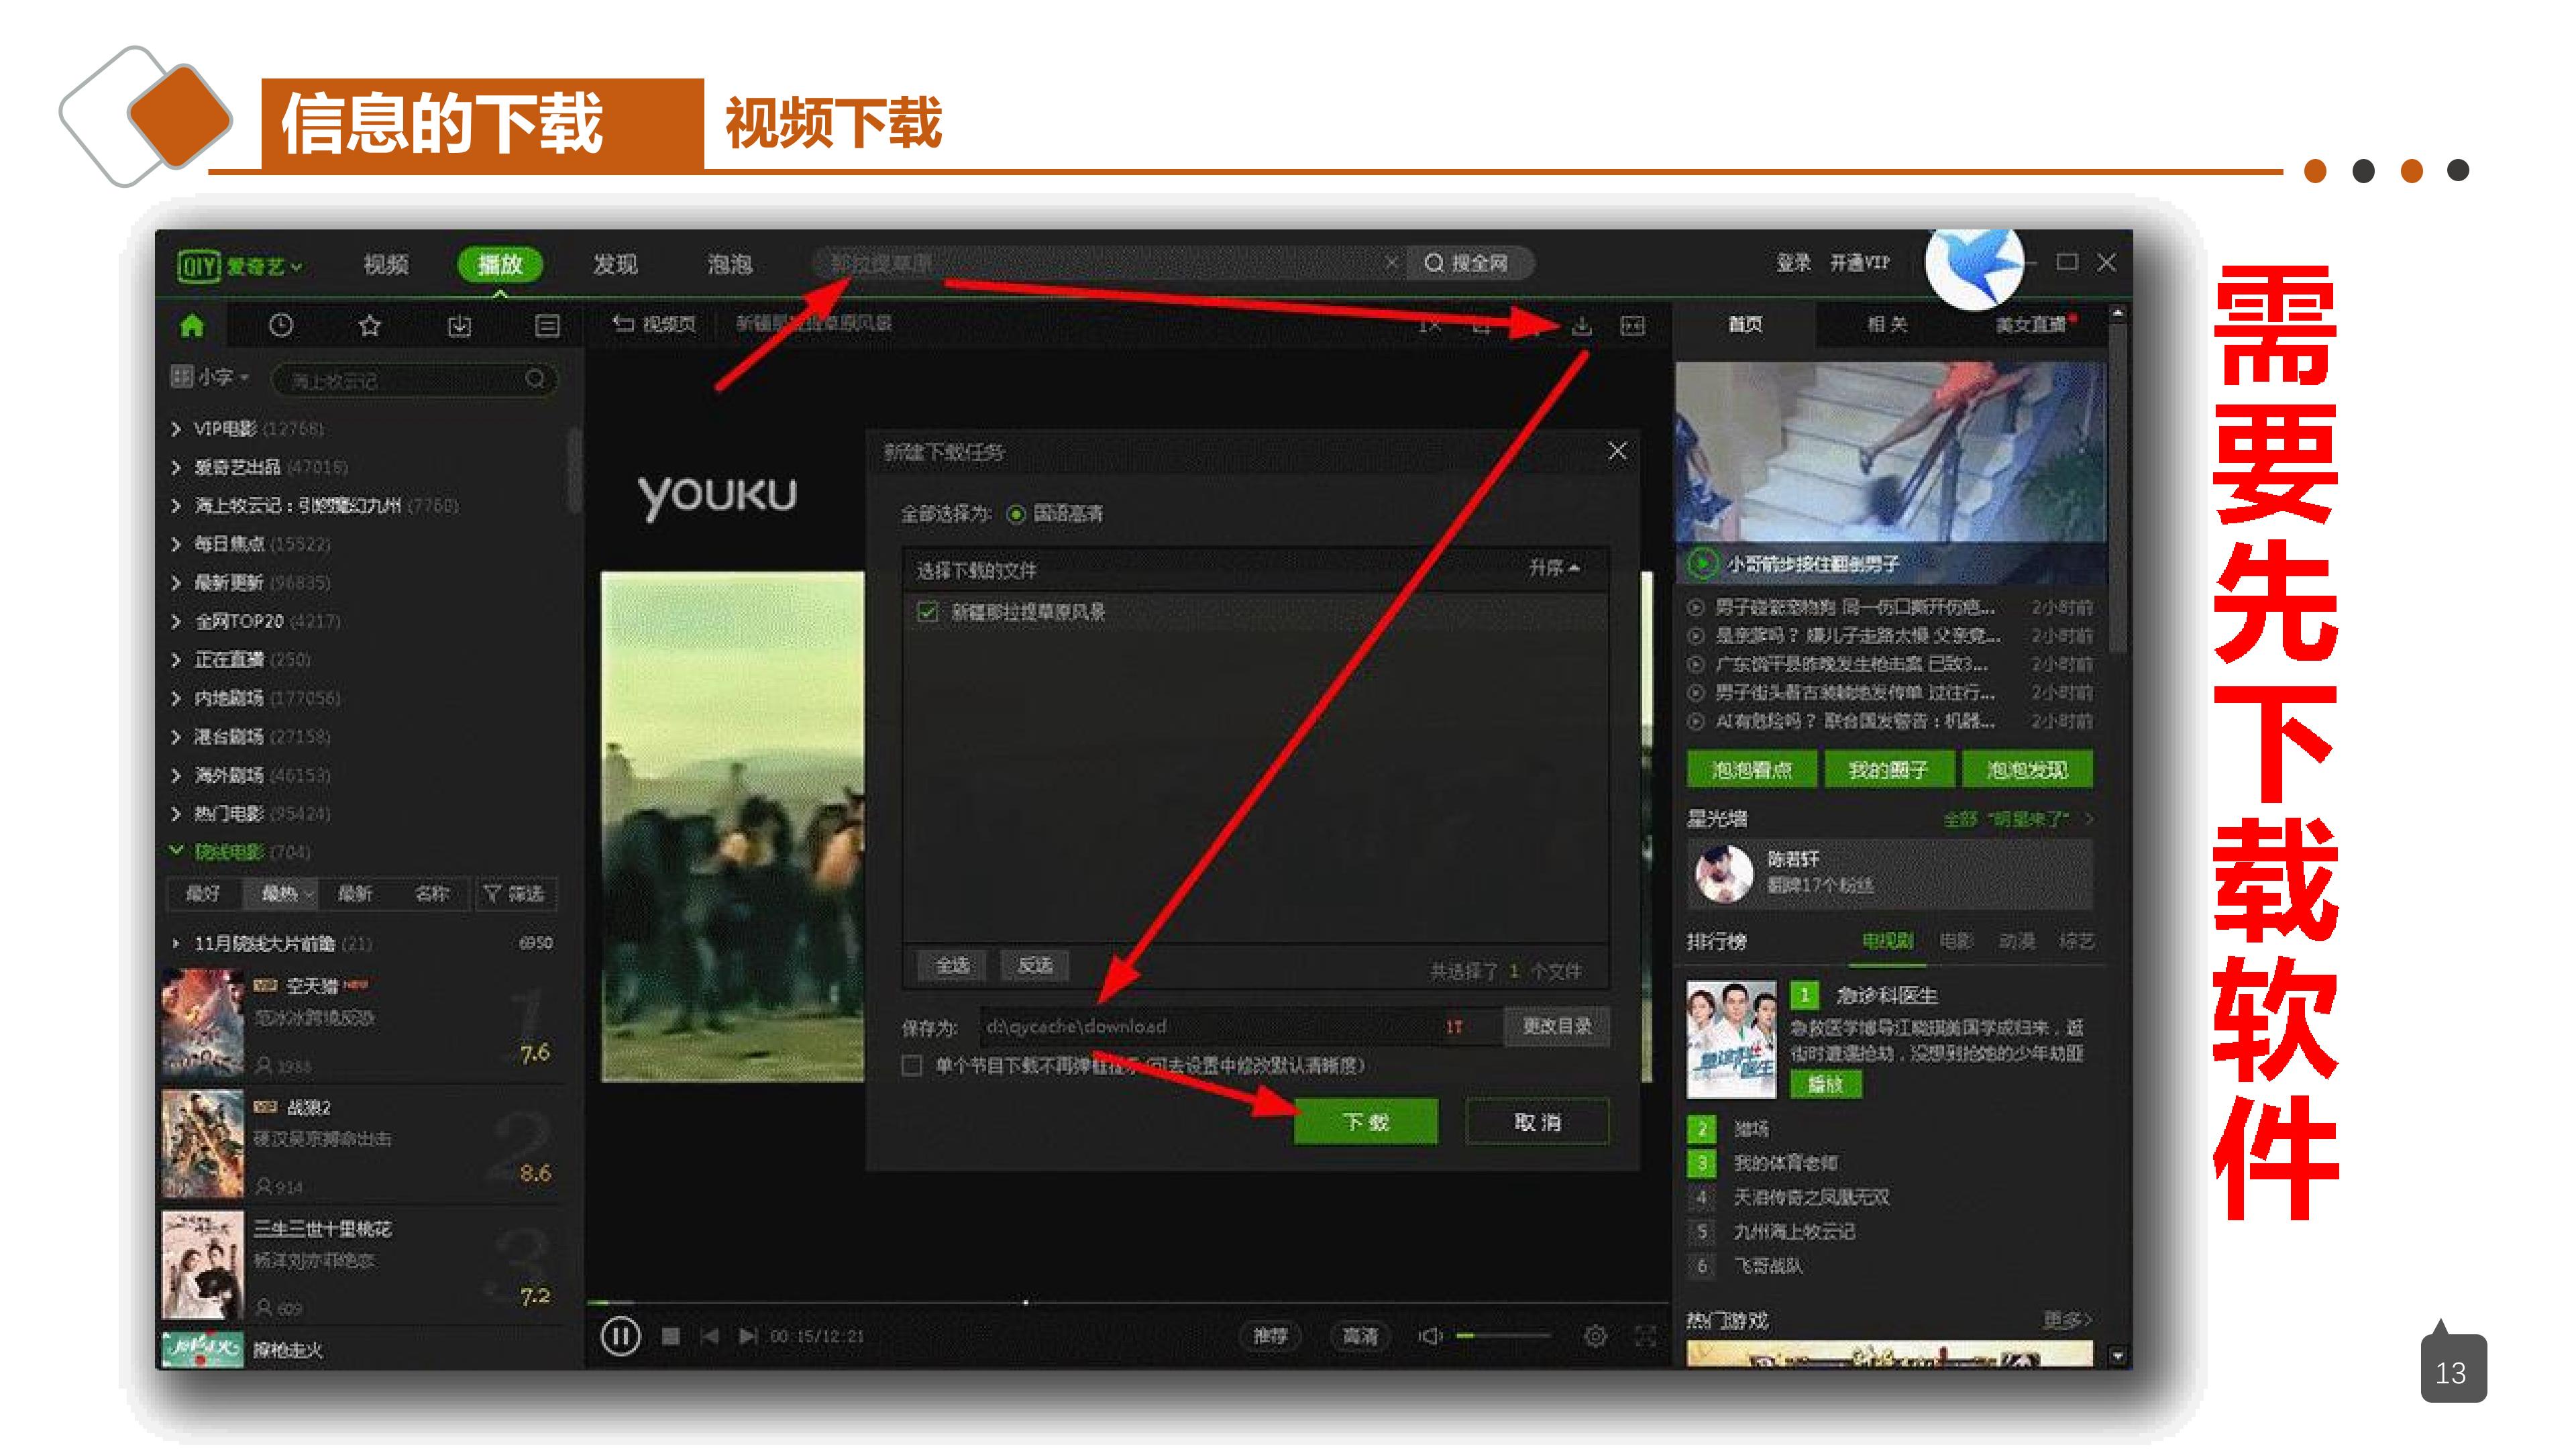Viewport: 2576px width, 1449px height.
Task: Seek on the video progress bar
Action: 1127,1303
